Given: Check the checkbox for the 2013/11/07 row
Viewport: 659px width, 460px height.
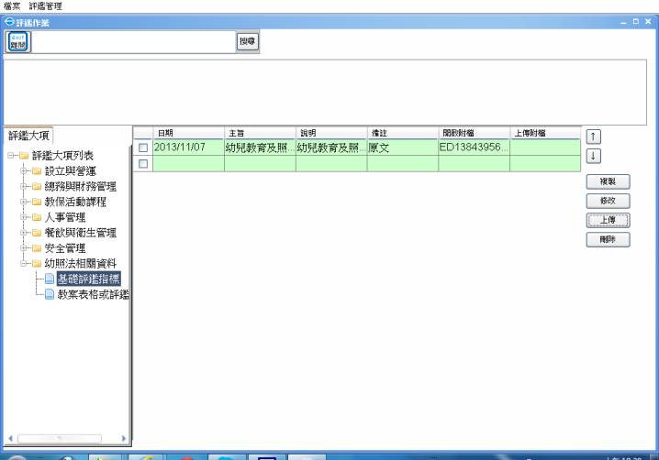Looking at the screenshot, I should [142, 148].
